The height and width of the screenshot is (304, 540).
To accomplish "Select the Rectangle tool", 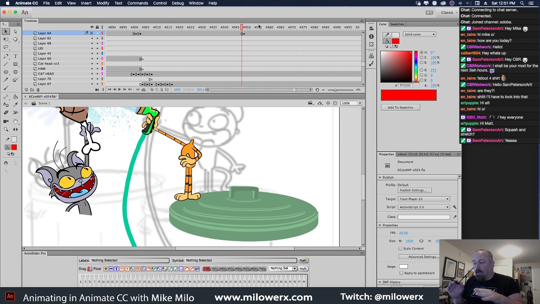I will point(15,64).
